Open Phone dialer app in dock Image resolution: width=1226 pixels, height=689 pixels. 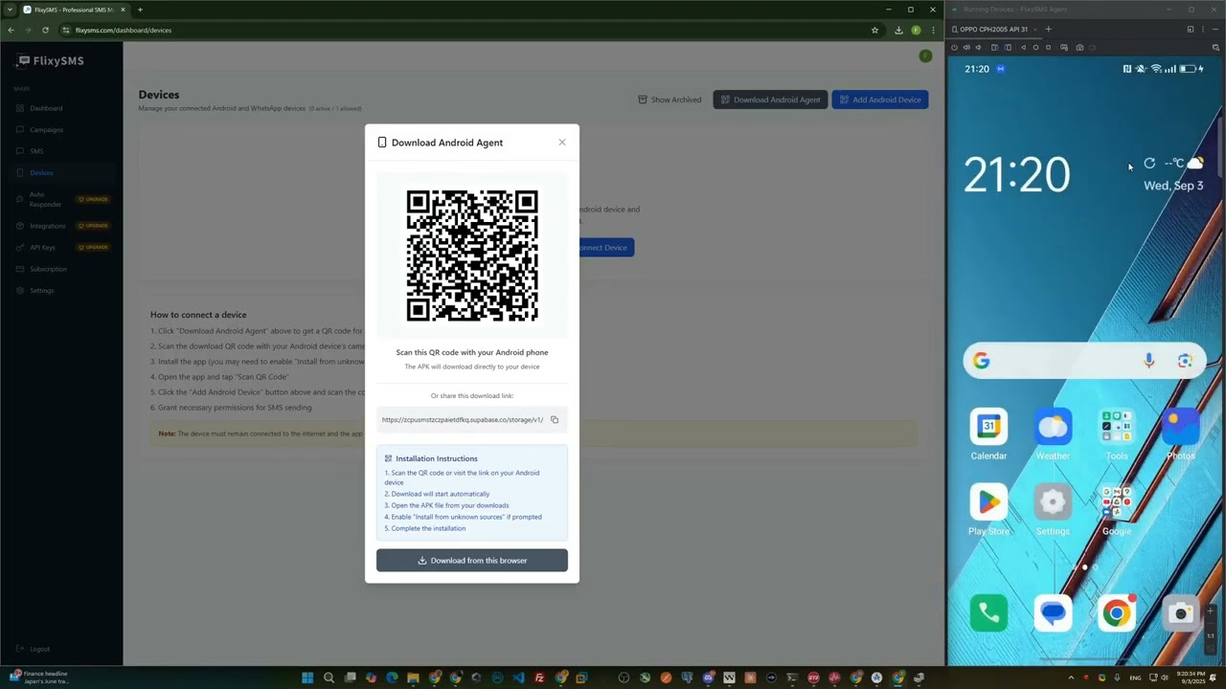pos(988,613)
